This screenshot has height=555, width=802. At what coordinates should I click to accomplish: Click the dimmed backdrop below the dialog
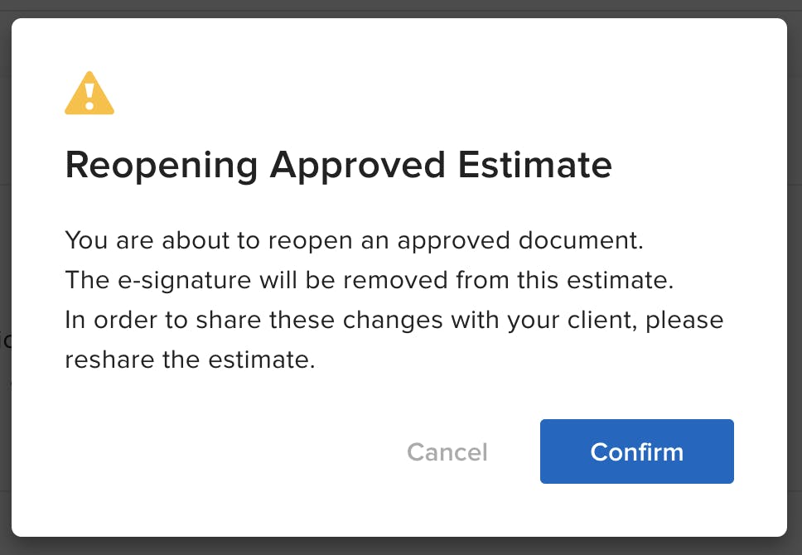(401, 547)
